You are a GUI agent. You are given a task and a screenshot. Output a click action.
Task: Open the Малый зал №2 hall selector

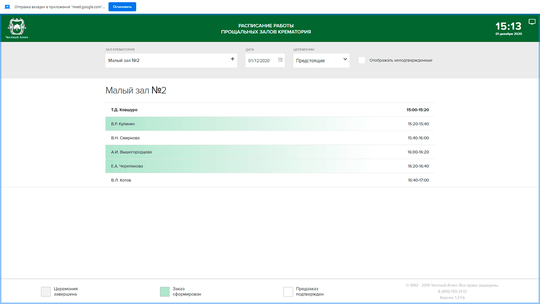[171, 60]
